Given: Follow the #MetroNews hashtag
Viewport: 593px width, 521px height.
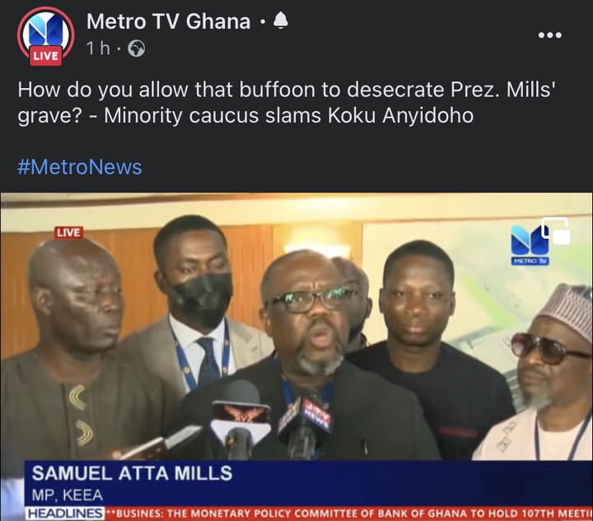Looking at the screenshot, I should (x=80, y=167).
